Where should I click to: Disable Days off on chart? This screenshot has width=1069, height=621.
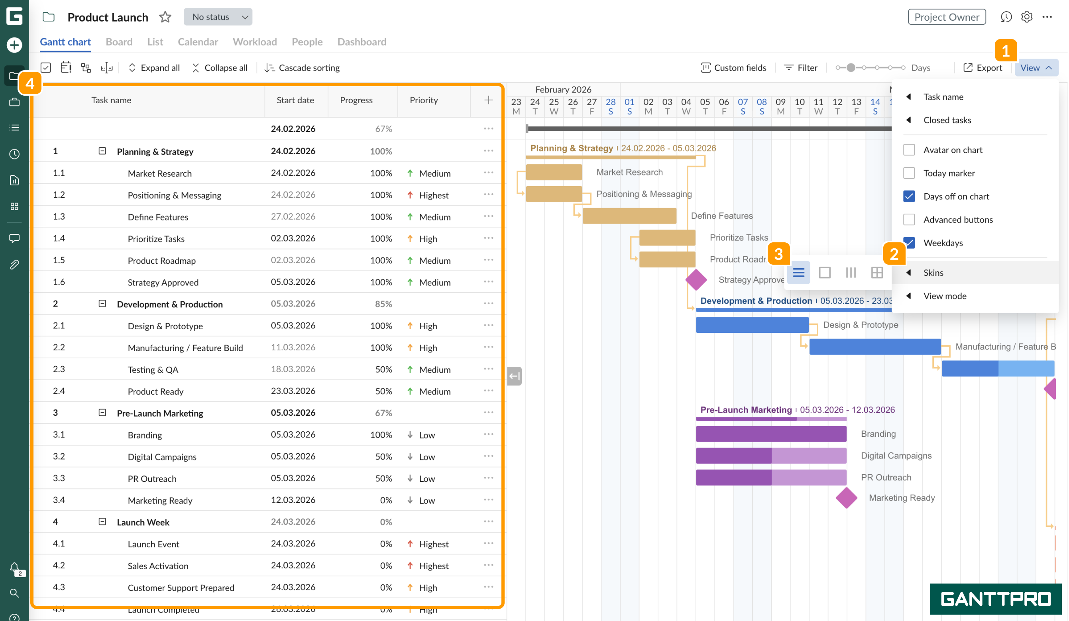pyautogui.click(x=909, y=196)
